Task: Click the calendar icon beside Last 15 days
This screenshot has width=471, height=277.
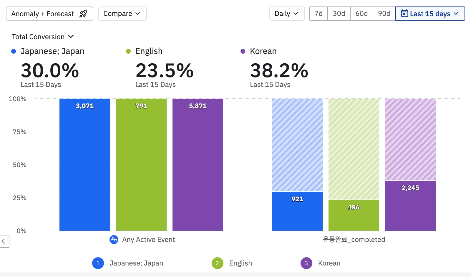Action: click(405, 14)
